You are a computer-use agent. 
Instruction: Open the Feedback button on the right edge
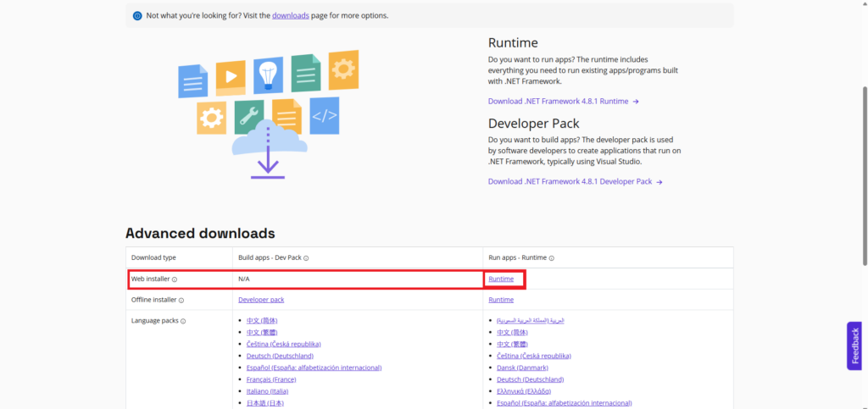(x=854, y=346)
